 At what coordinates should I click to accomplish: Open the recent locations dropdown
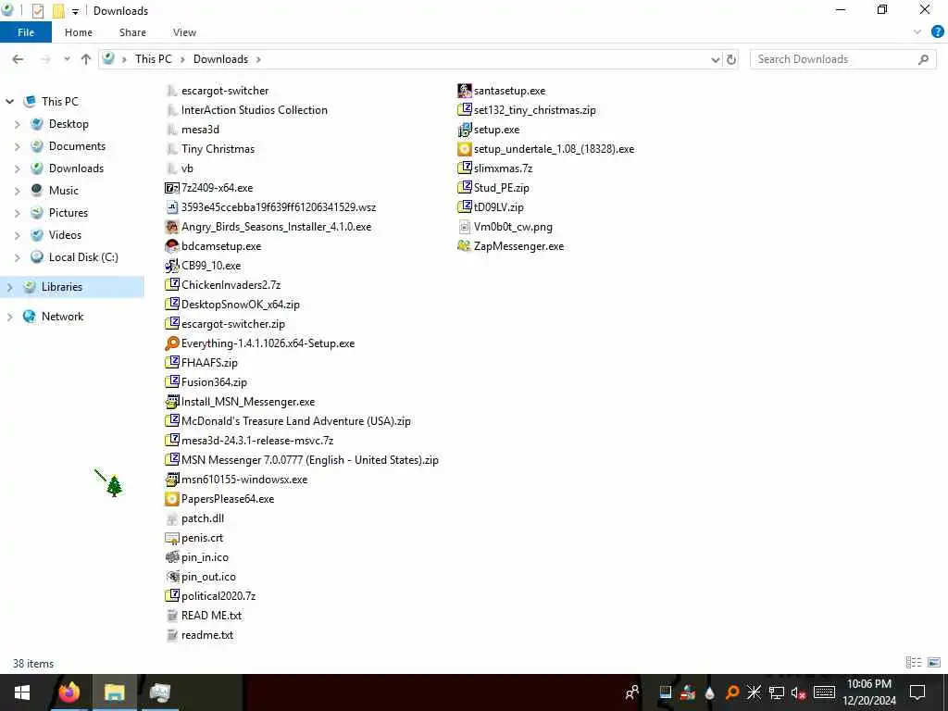67,59
